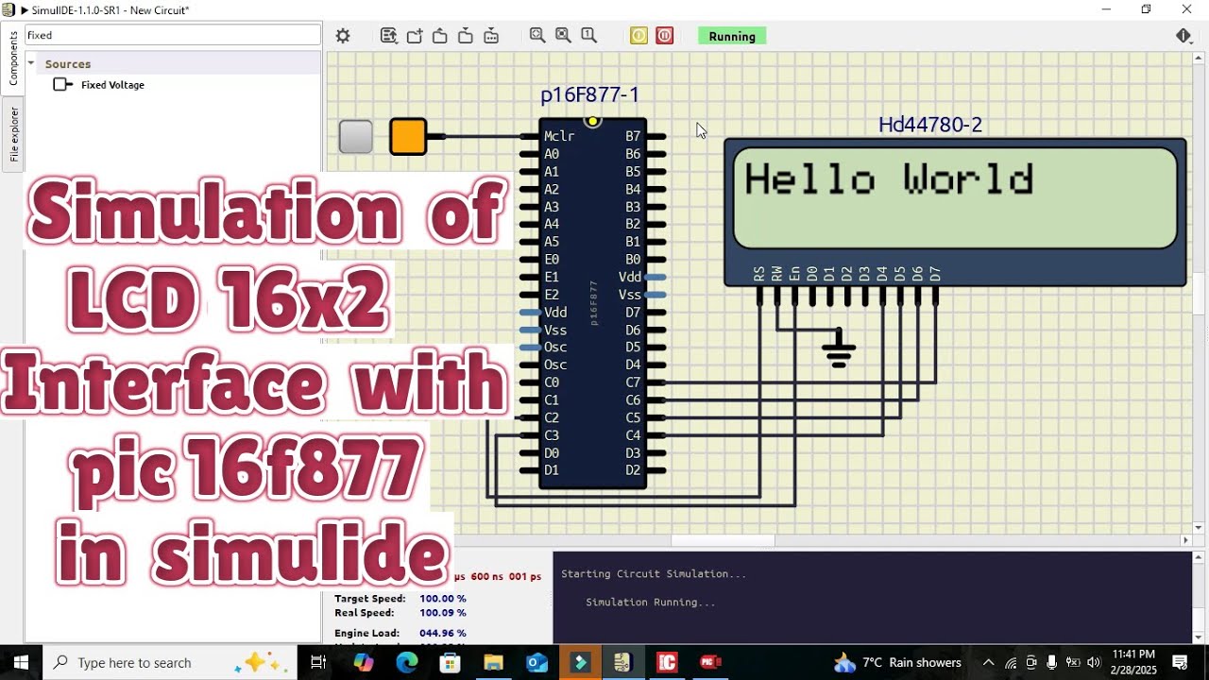Open Microsoft Edge from the taskbar
The image size is (1209, 680).
click(407, 662)
